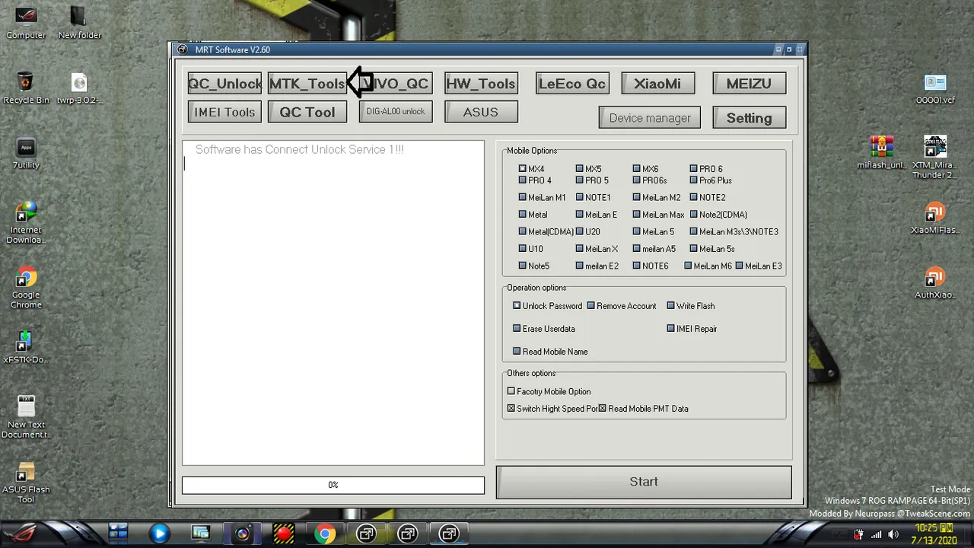The width and height of the screenshot is (974, 548).
Task: Click the red record taskbar icon
Action: [x=283, y=534]
